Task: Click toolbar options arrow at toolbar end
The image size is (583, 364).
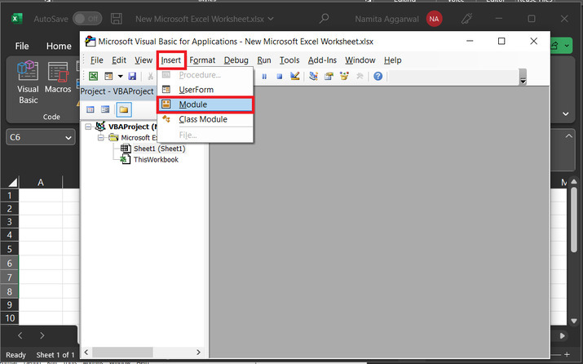Action: click(x=523, y=77)
